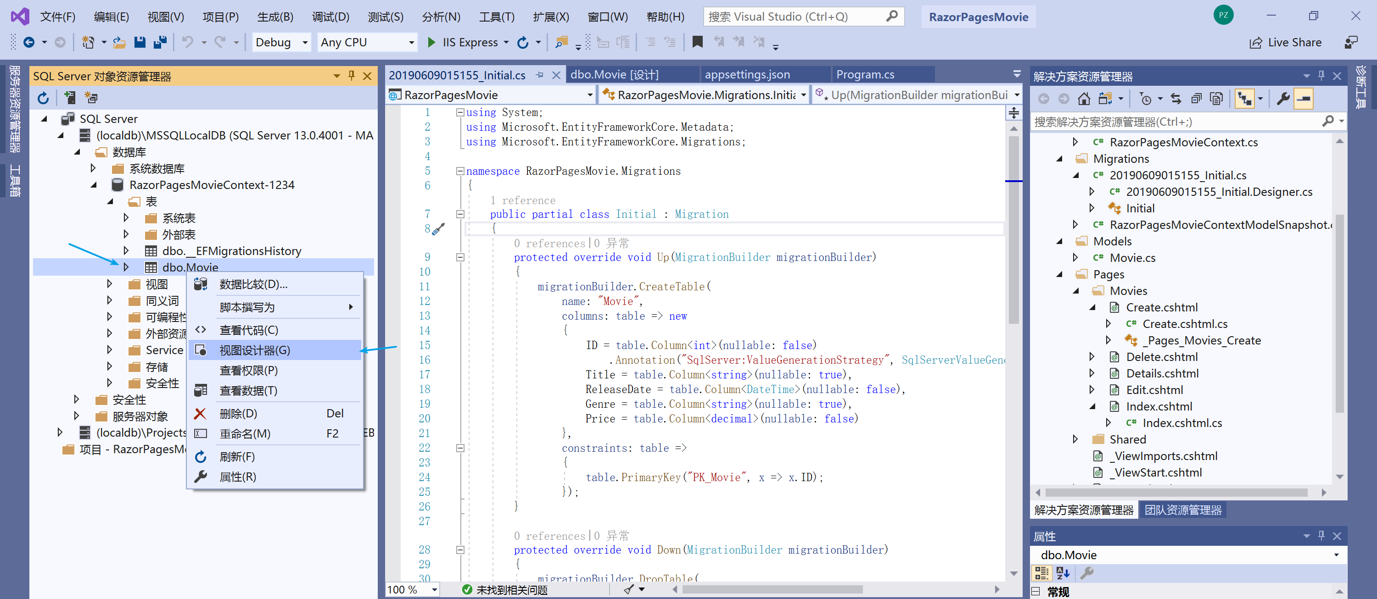Click Collapse All in Solution Explorer
This screenshot has height=599, width=1377.
pyautogui.click(x=1196, y=99)
